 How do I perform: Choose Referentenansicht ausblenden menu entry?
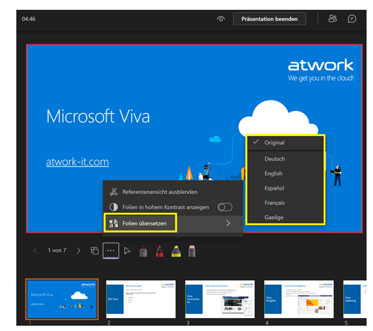pyautogui.click(x=160, y=192)
